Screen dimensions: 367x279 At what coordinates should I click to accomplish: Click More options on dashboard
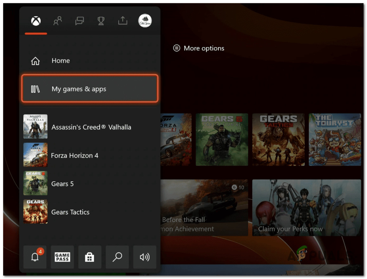click(198, 48)
